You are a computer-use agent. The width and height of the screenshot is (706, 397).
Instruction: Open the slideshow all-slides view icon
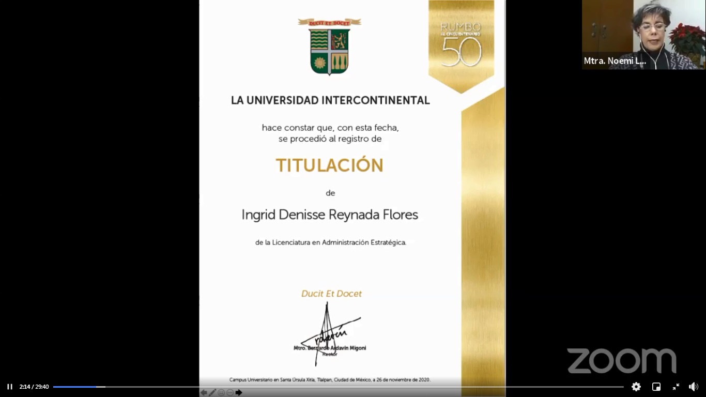pos(221,393)
